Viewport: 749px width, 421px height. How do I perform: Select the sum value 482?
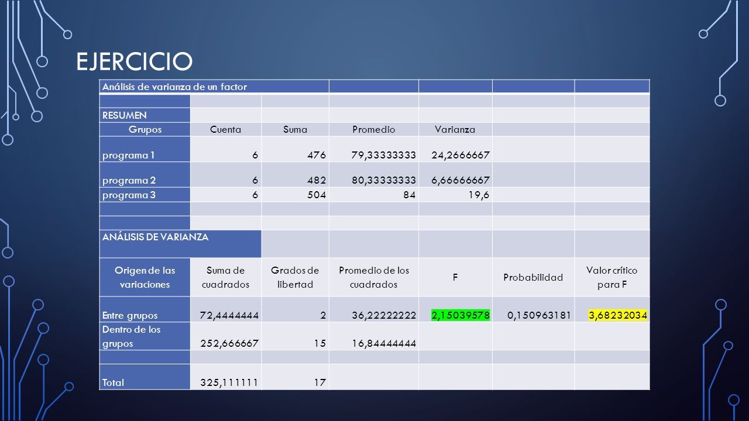pos(316,181)
